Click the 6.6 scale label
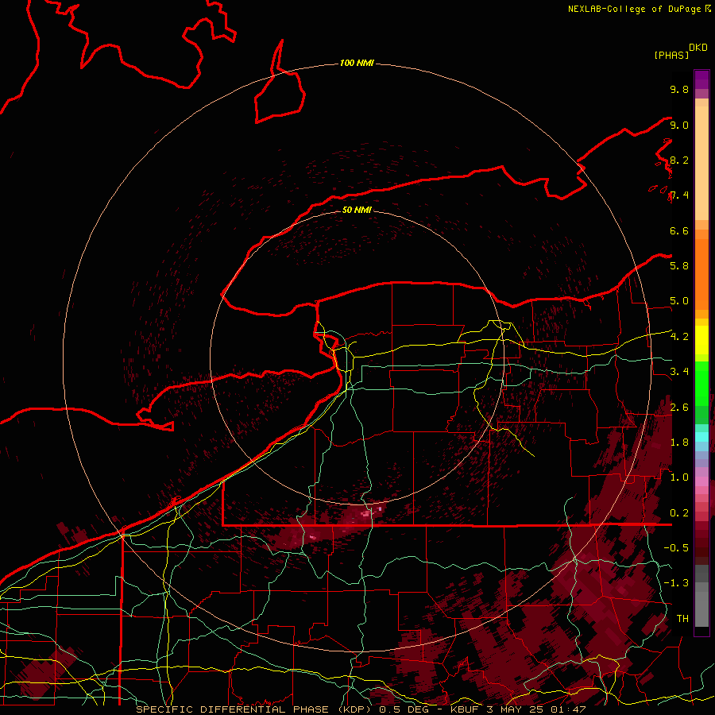Viewport: 715px width, 715px height. pos(679,230)
